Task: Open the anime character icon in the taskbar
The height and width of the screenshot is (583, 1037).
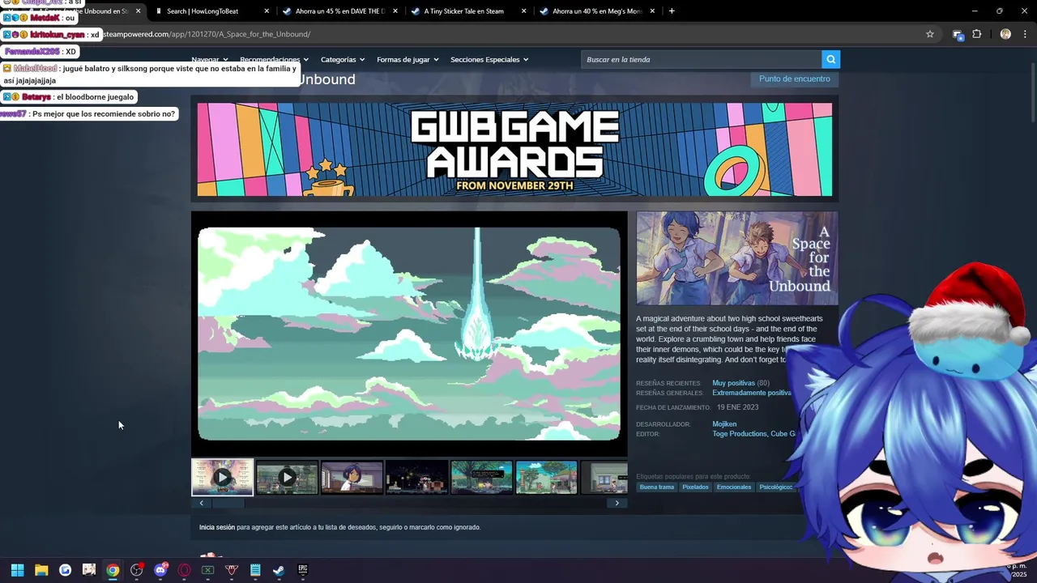Action: coord(89,570)
